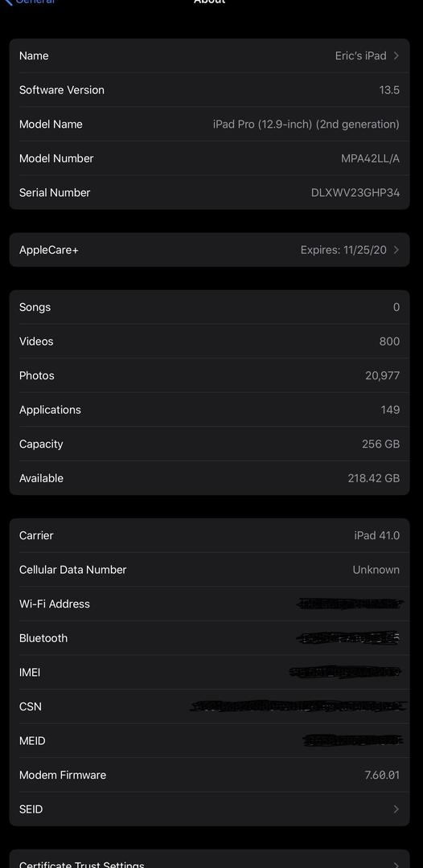Tap the Available storage row
This screenshot has height=868, width=423.
(x=209, y=478)
